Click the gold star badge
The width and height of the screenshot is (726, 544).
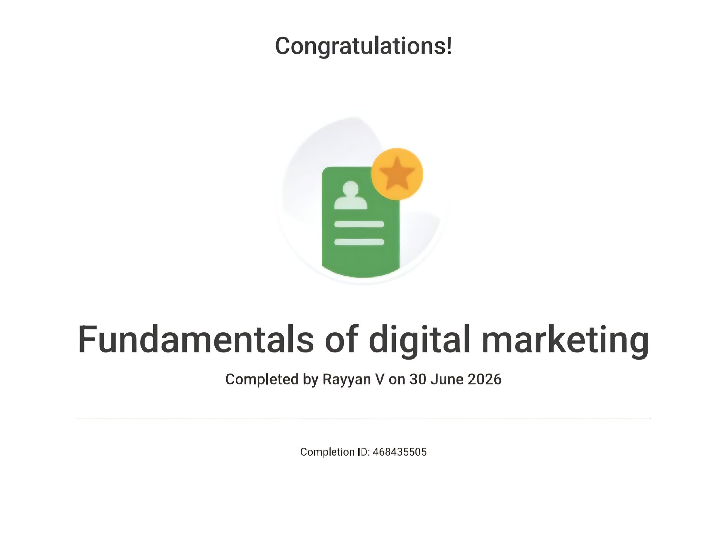pos(397,174)
